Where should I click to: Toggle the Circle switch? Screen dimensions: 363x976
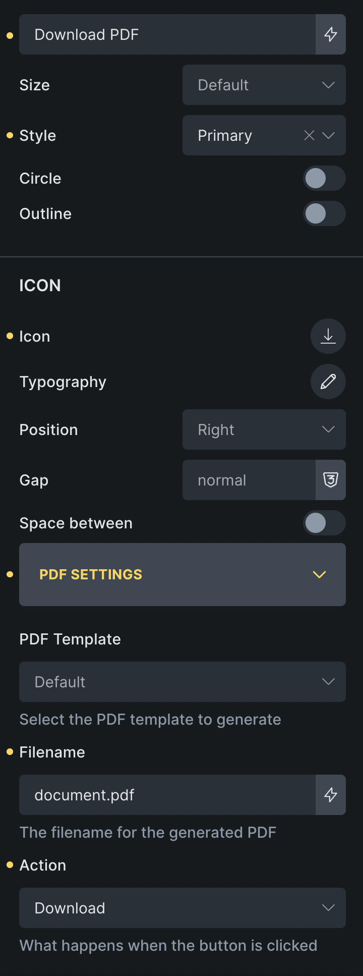tap(324, 178)
